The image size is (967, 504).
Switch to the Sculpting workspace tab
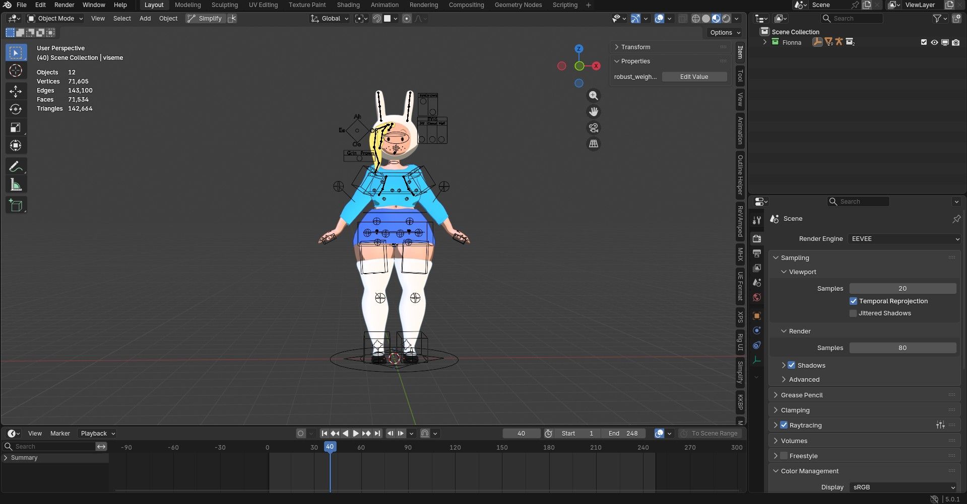[225, 5]
